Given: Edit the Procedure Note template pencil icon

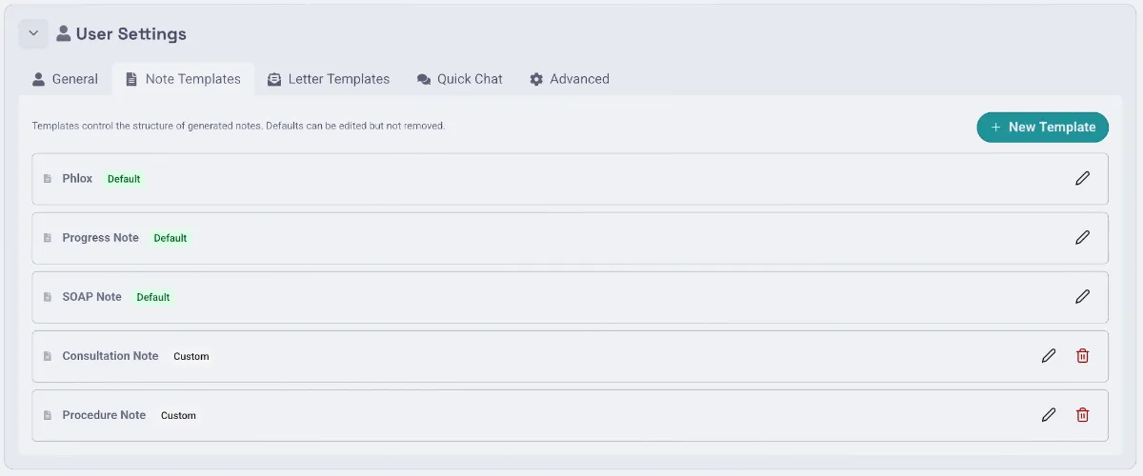Looking at the screenshot, I should pos(1049,414).
